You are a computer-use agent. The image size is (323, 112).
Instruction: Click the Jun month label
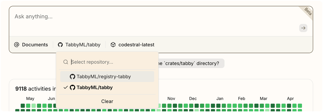point(51,98)
